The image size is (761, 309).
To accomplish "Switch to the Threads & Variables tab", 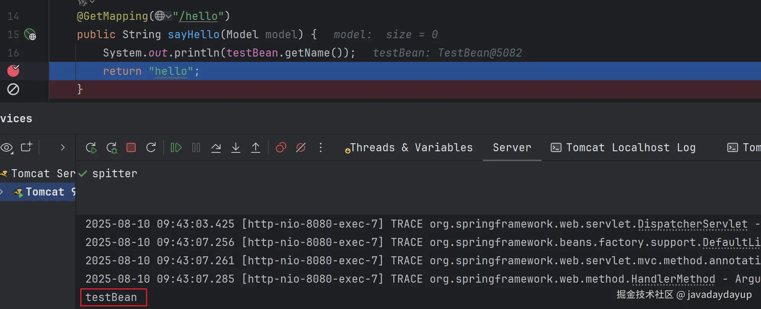I will pyautogui.click(x=409, y=147).
